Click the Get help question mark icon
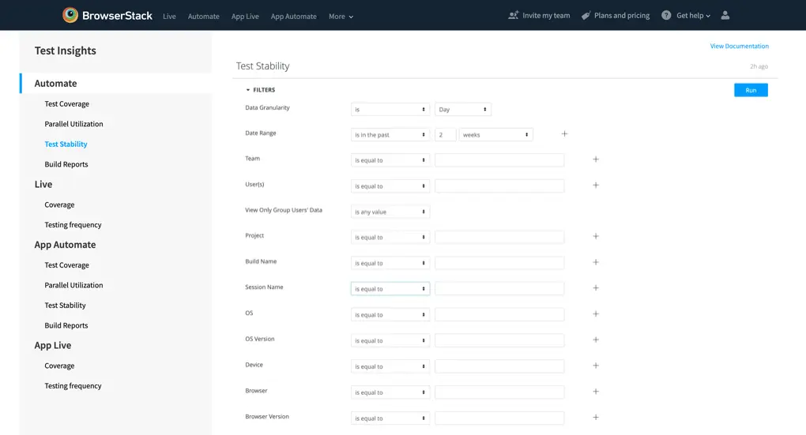 pos(666,15)
